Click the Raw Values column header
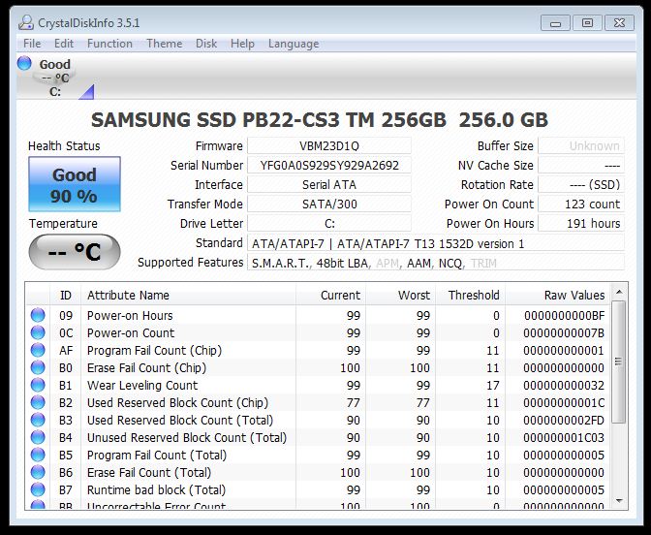Viewport: 651px width, 535px height. (558, 296)
